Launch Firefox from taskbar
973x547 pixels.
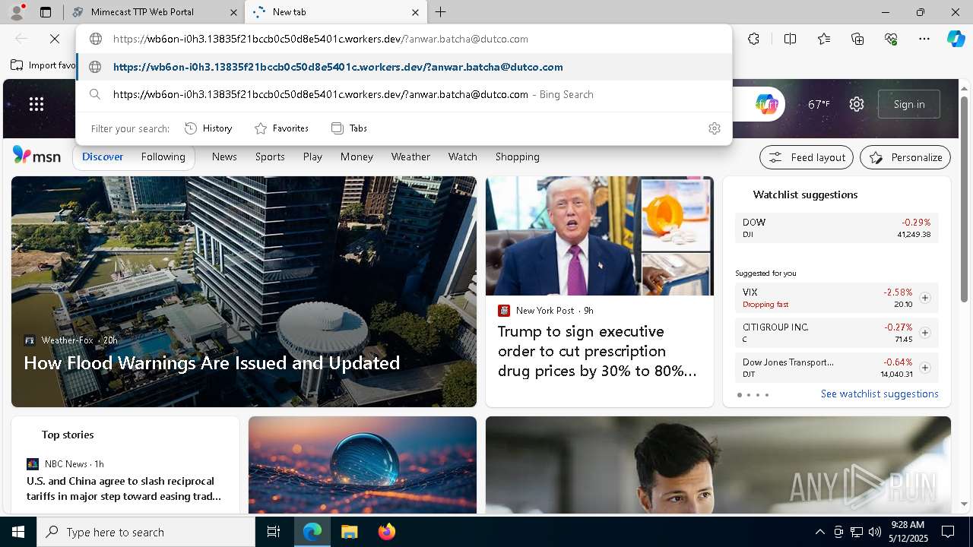(386, 532)
